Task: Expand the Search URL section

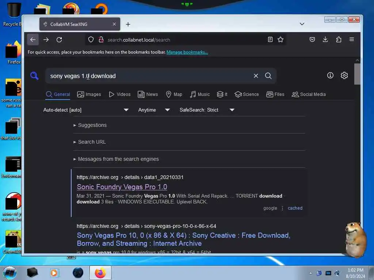Action: tap(90, 142)
